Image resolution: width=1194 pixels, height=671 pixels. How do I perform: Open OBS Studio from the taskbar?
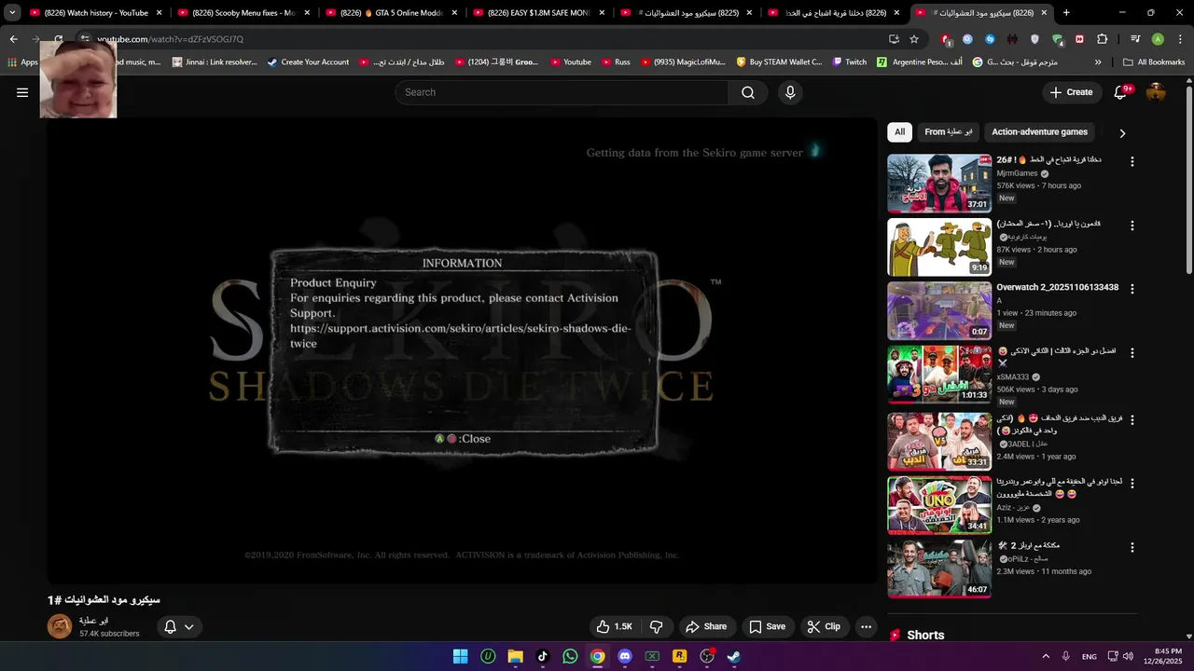pyautogui.click(x=707, y=656)
